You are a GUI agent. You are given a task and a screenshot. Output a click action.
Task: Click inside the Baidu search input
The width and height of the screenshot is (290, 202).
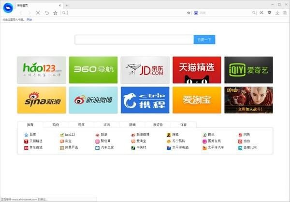(134, 40)
